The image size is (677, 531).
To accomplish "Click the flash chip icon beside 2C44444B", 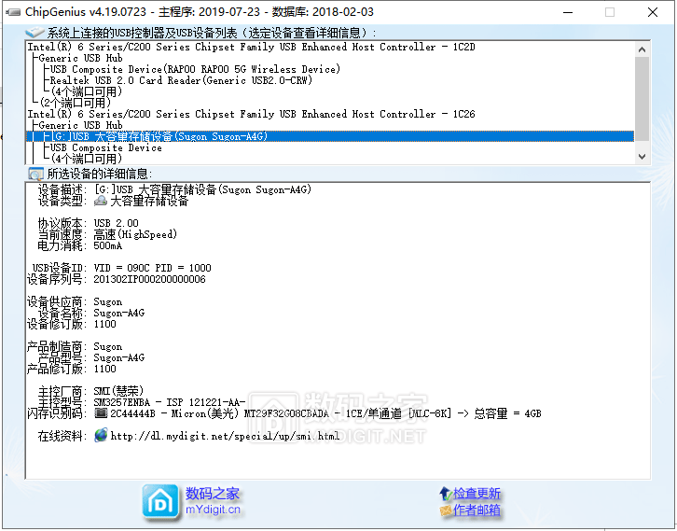I will coord(101,413).
